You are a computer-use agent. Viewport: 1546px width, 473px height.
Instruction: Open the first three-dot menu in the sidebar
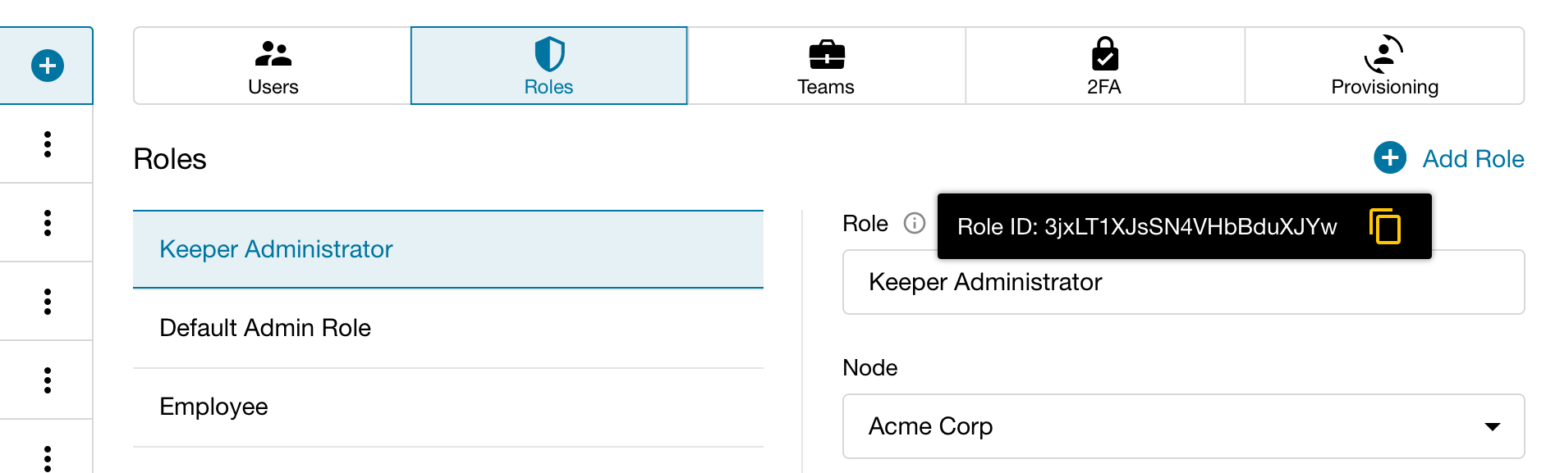click(x=48, y=144)
